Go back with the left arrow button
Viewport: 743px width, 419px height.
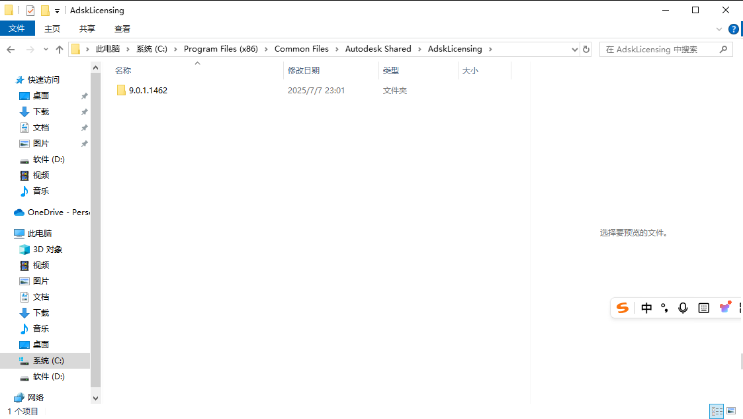[11, 49]
